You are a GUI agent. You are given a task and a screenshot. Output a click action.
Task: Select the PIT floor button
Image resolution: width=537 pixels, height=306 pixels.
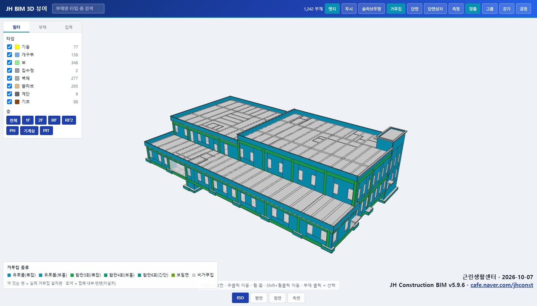tap(46, 131)
